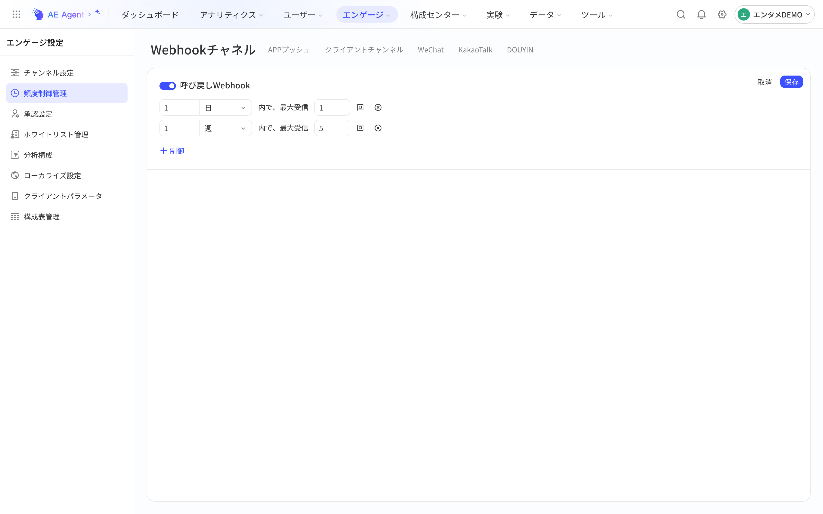Add a rule with ＋制御
Viewport: 823px width, 514px height.
[x=172, y=151]
